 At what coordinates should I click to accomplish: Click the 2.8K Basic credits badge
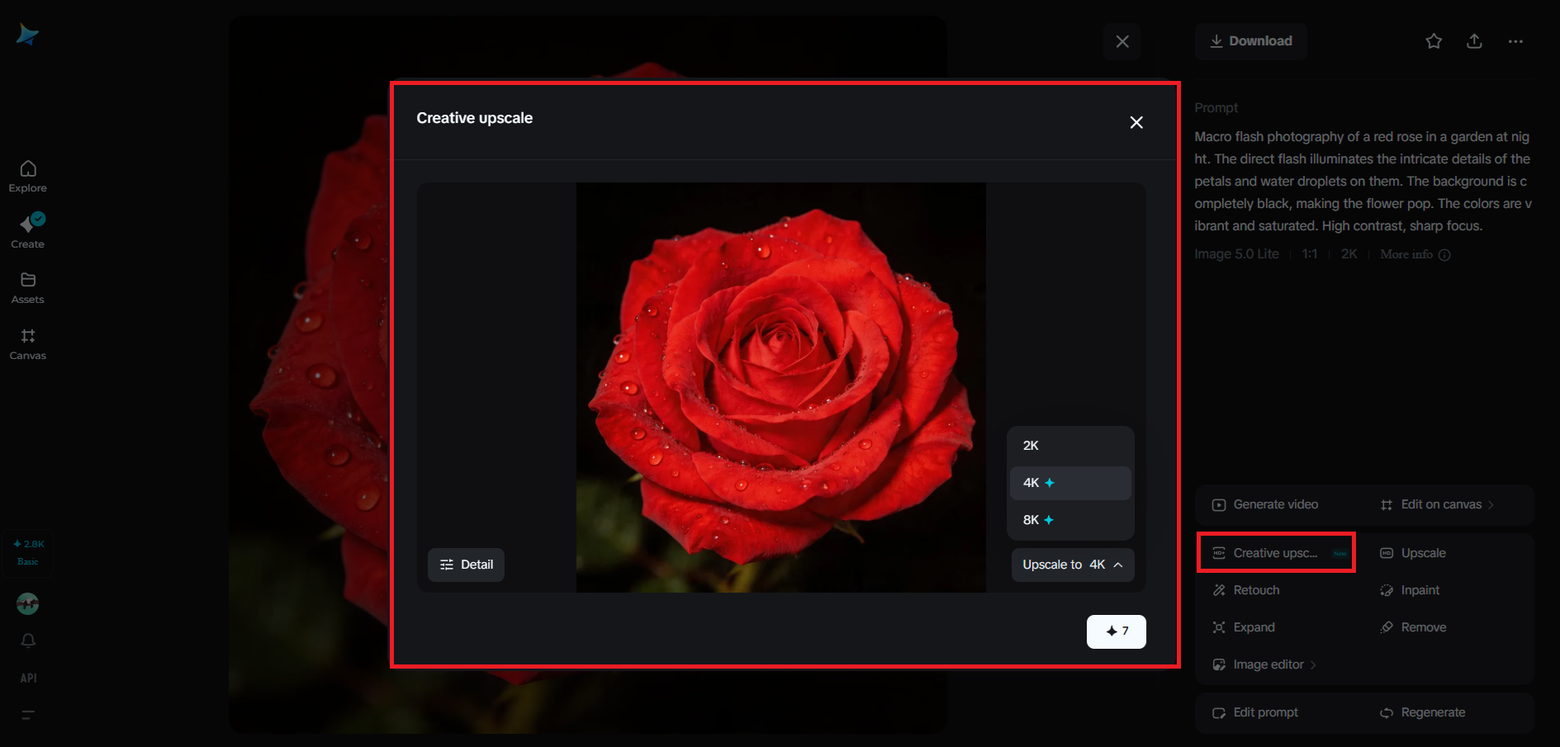[x=28, y=552]
